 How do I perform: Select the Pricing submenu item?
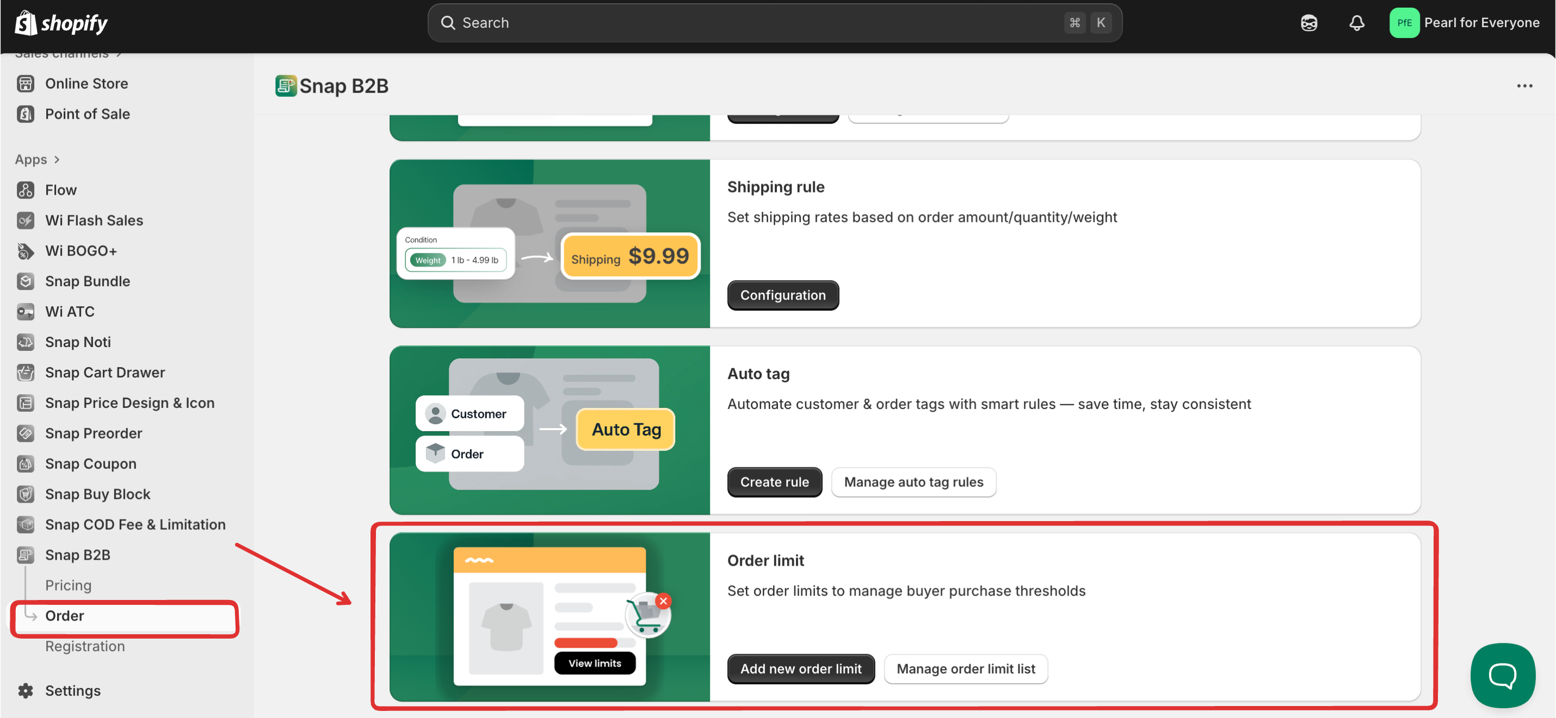point(68,585)
